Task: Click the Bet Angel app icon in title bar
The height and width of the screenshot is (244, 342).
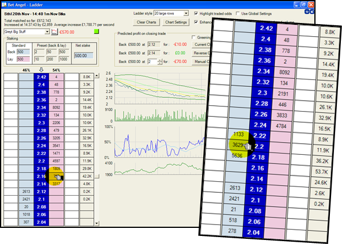Action: coord(4,5)
